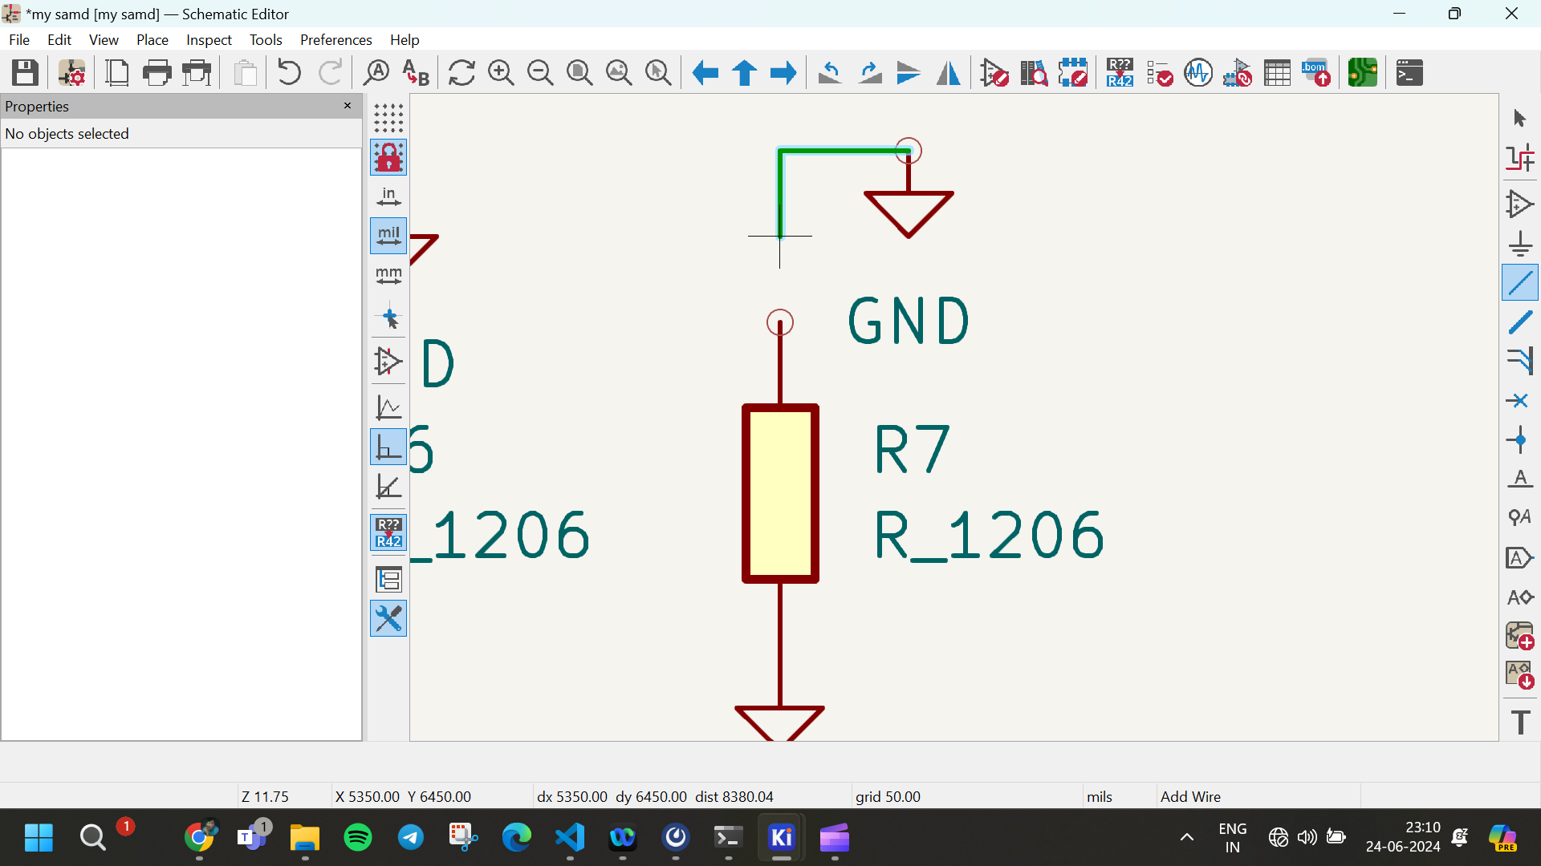Image resolution: width=1541 pixels, height=866 pixels.
Task: Click the Paste clipboard icon
Action: 246,73
